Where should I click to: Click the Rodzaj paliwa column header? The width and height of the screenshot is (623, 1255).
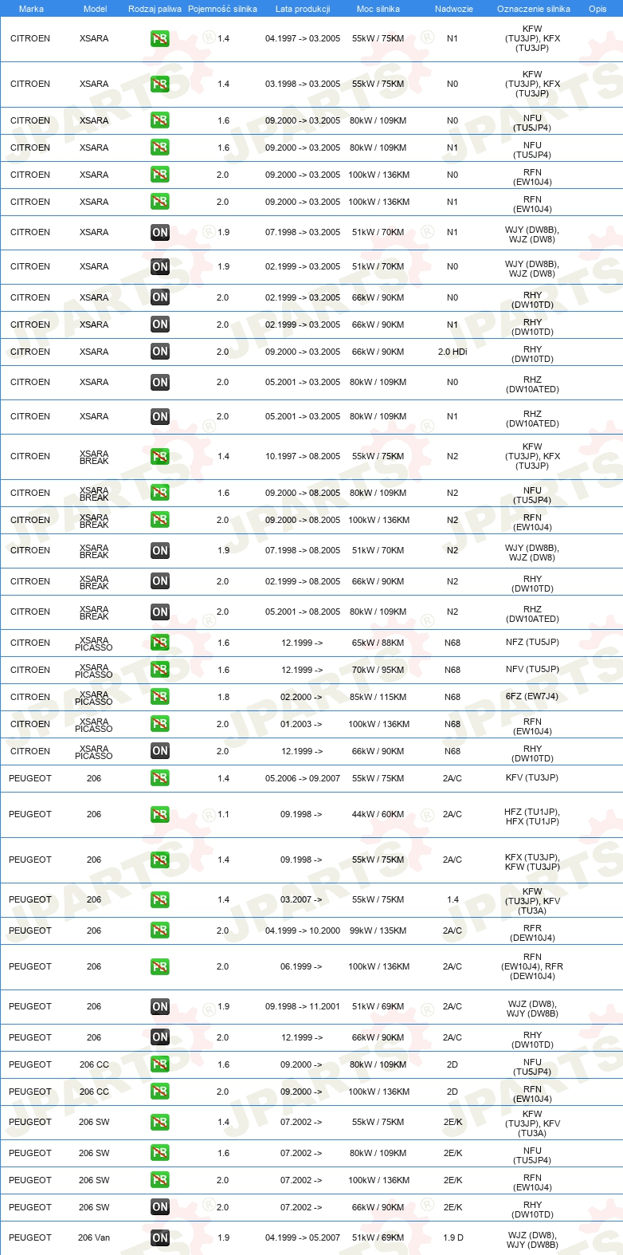(155, 9)
